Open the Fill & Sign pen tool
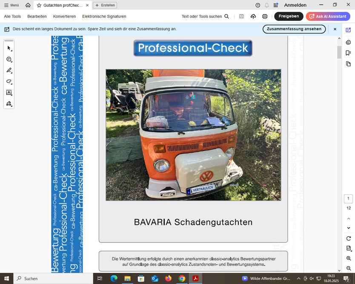 click(x=9, y=103)
